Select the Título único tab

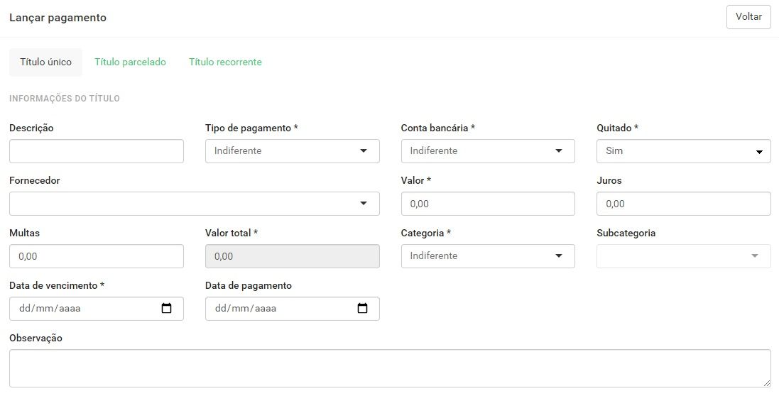pyautogui.click(x=45, y=62)
